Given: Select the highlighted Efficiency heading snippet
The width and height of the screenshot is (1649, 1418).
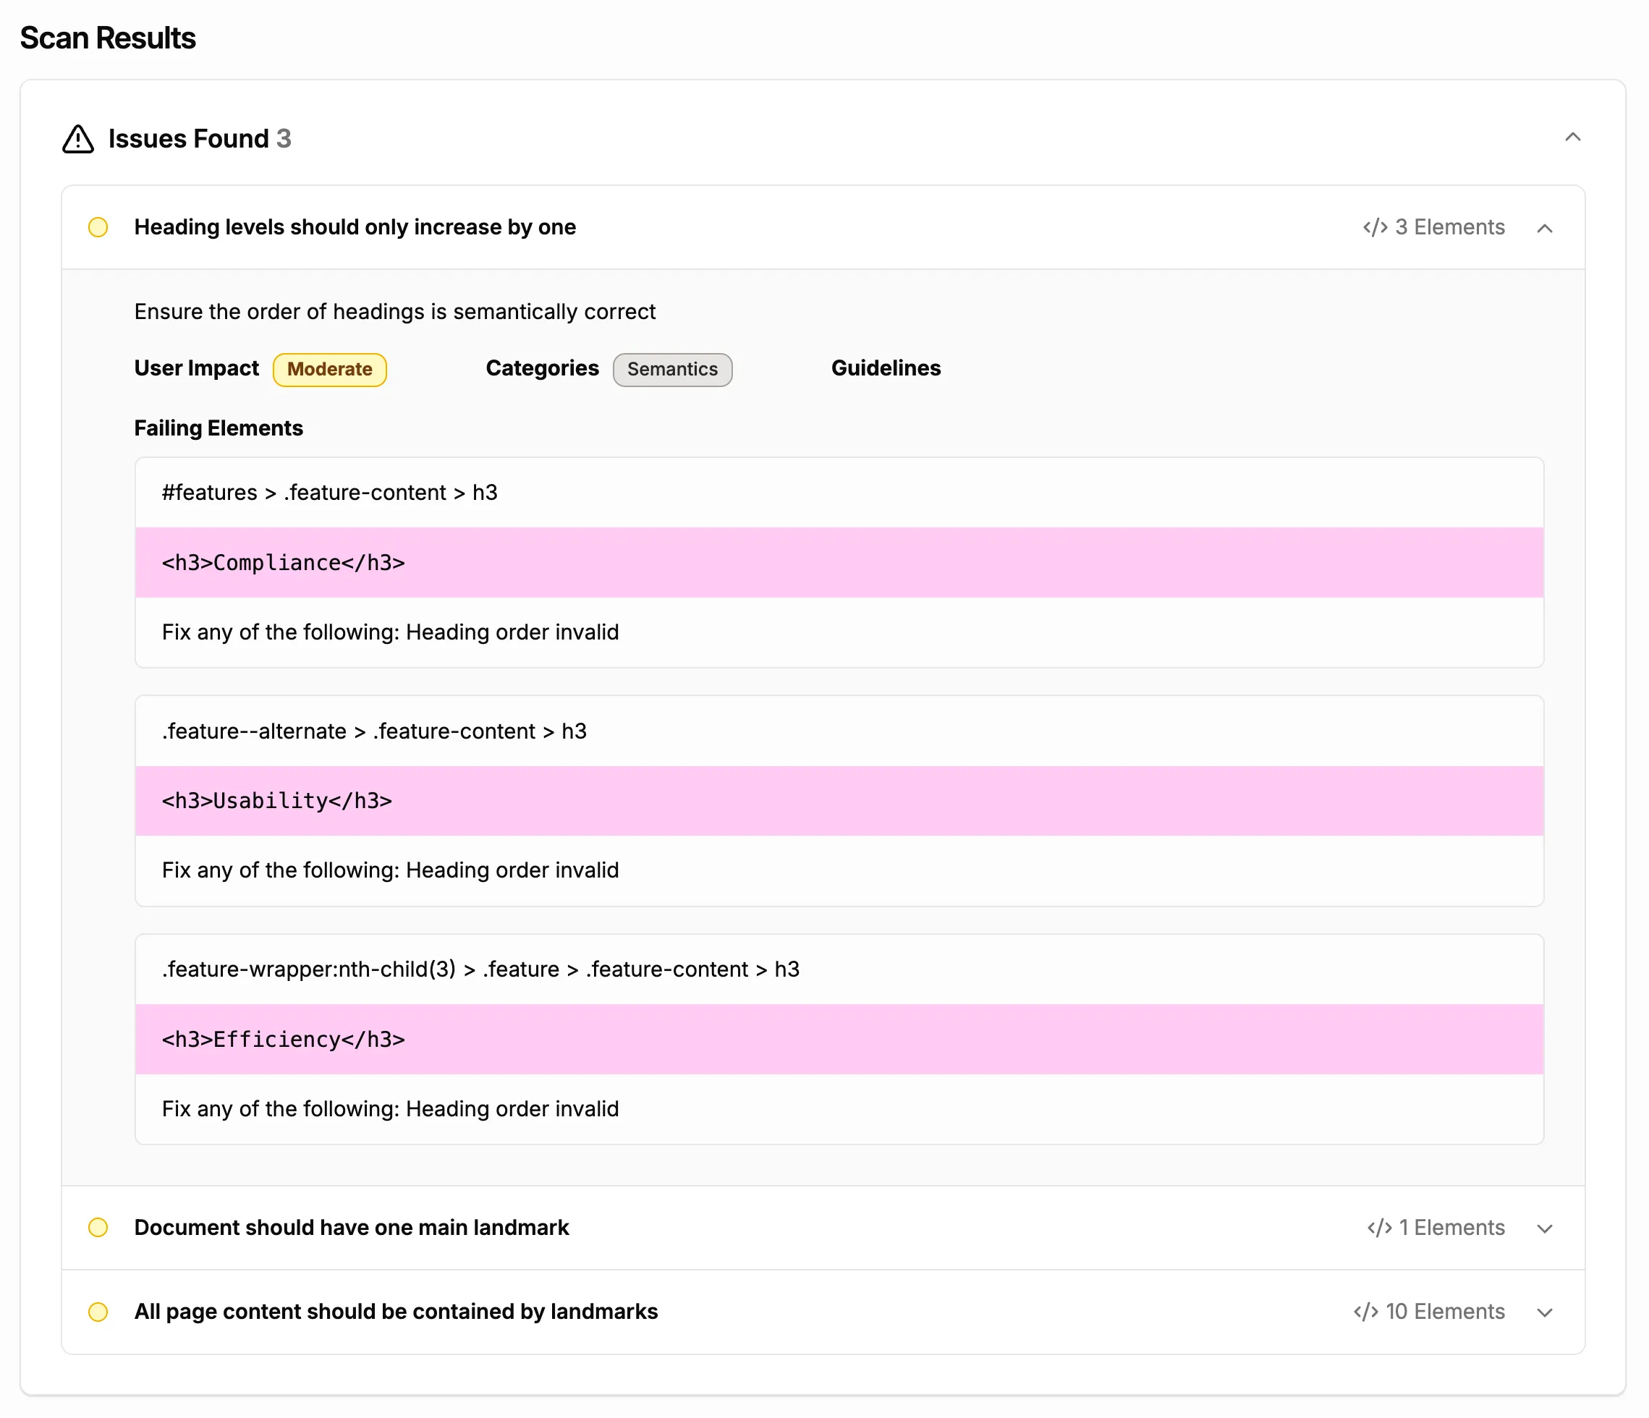Looking at the screenshot, I should pos(284,1039).
